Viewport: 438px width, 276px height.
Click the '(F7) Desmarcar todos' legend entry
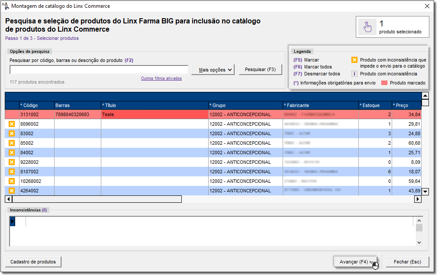pos(317,74)
